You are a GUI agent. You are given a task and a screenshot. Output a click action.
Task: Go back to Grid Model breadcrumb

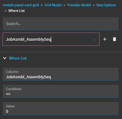pos(53,5)
